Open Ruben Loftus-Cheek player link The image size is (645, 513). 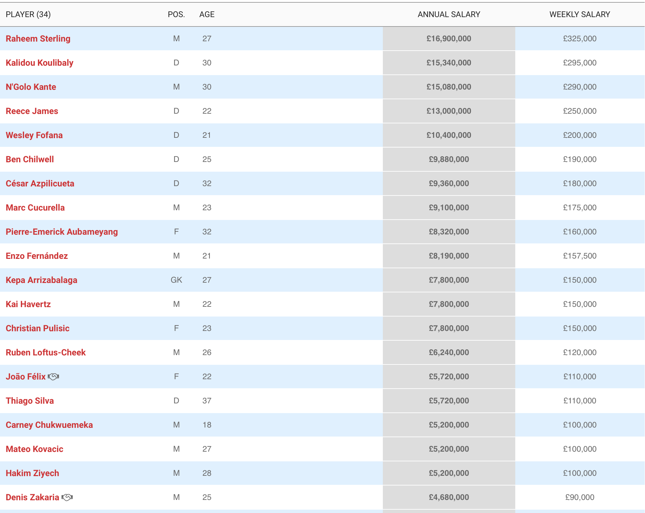click(46, 352)
